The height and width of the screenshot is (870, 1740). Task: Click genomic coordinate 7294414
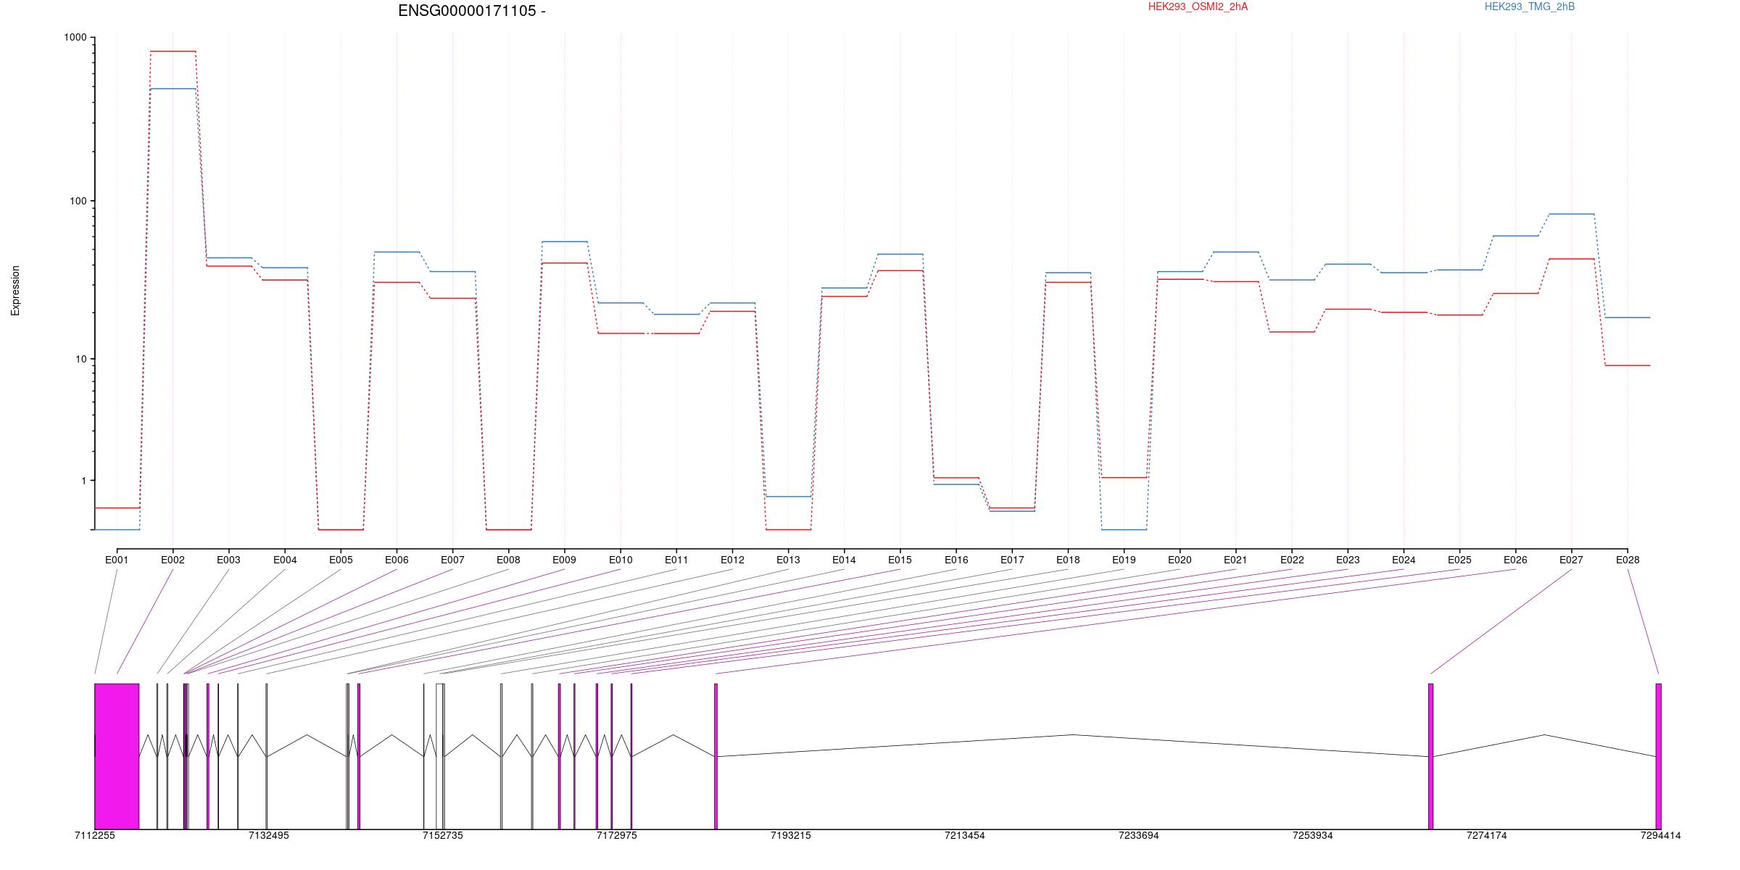point(1661,836)
